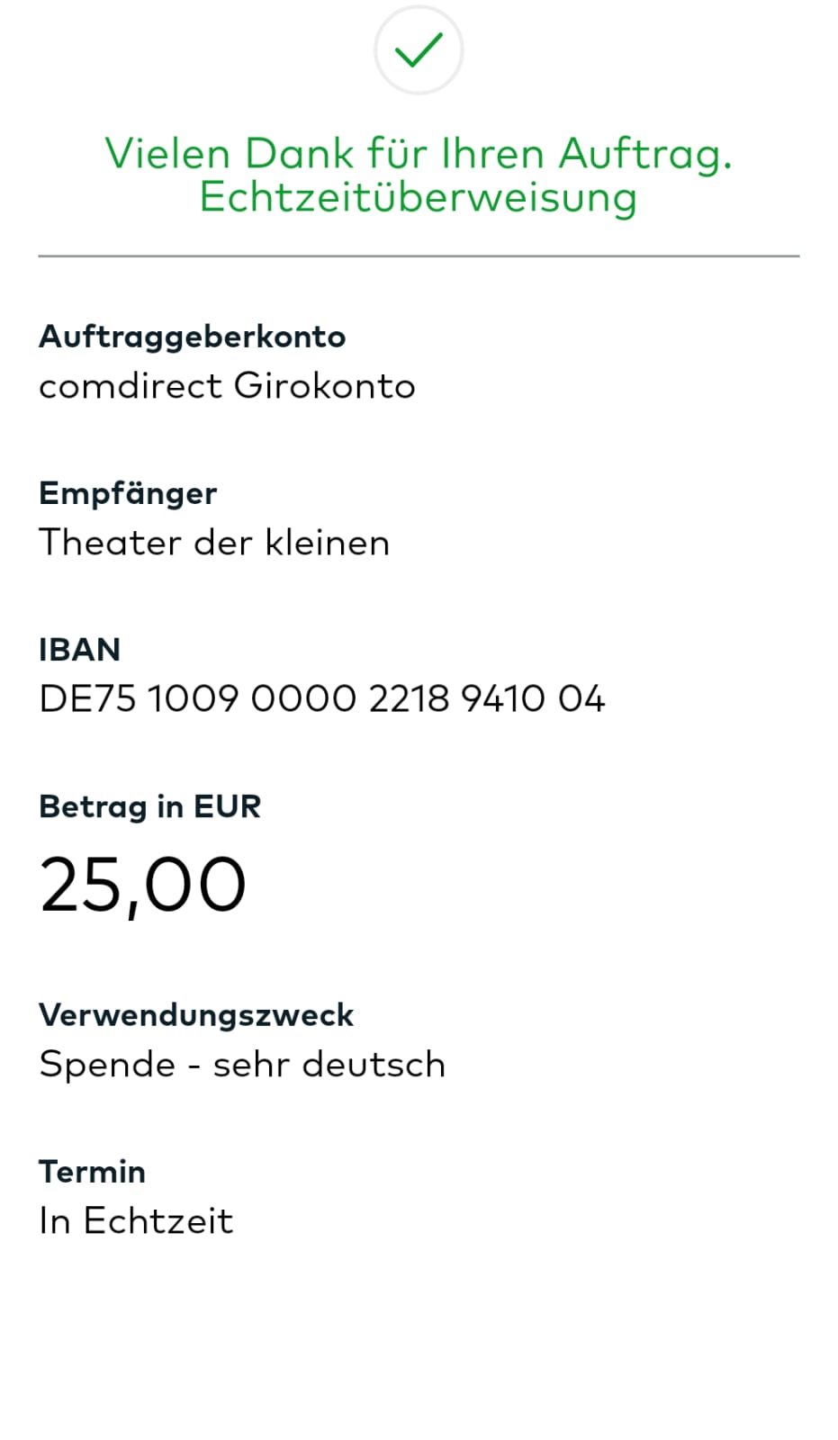Tap the word "Spende" in the purpose line

coord(107,1065)
